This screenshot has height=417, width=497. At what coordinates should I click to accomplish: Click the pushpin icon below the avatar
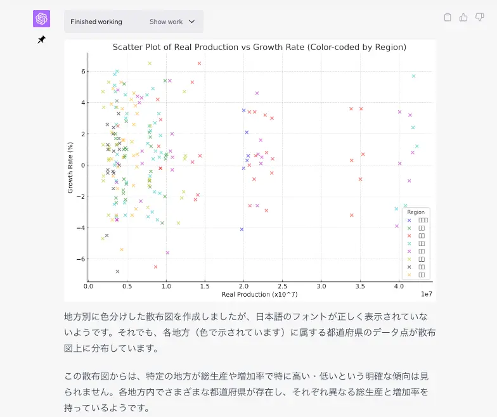(x=41, y=39)
